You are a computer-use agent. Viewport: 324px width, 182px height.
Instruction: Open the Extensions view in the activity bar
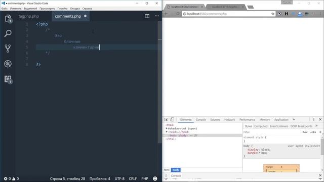pyautogui.click(x=8, y=79)
